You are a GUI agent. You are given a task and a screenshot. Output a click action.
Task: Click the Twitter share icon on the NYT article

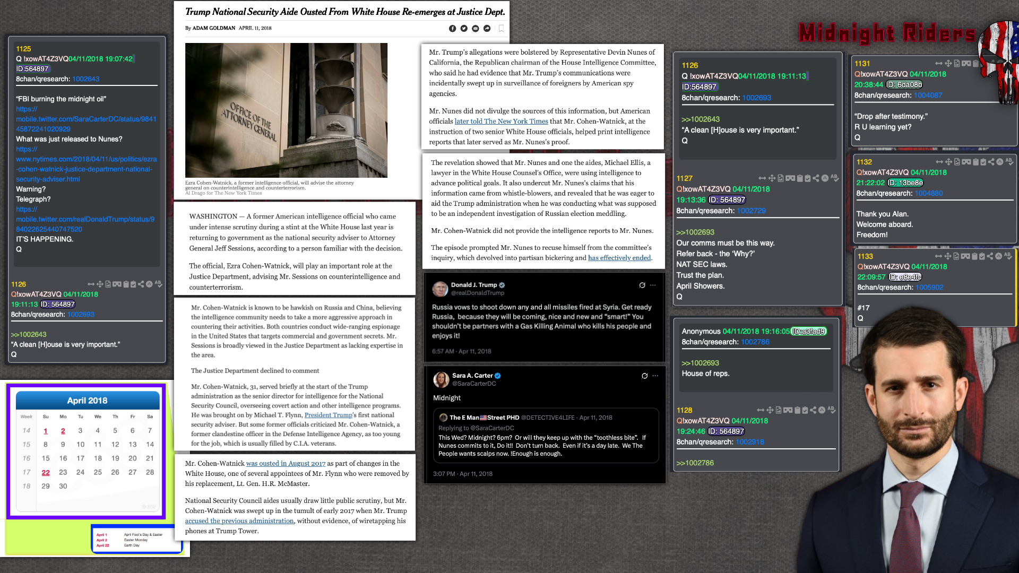pos(464,29)
